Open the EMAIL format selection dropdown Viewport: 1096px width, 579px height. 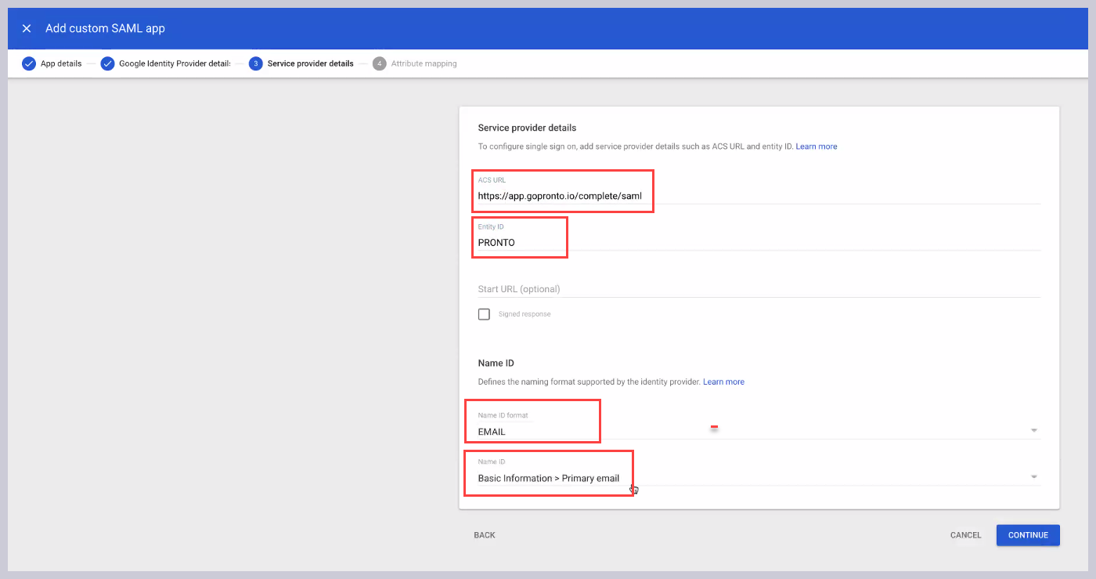532,431
